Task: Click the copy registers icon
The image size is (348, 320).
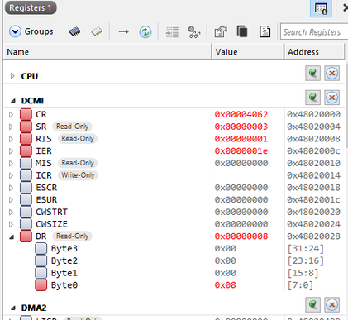Action: coord(242,31)
